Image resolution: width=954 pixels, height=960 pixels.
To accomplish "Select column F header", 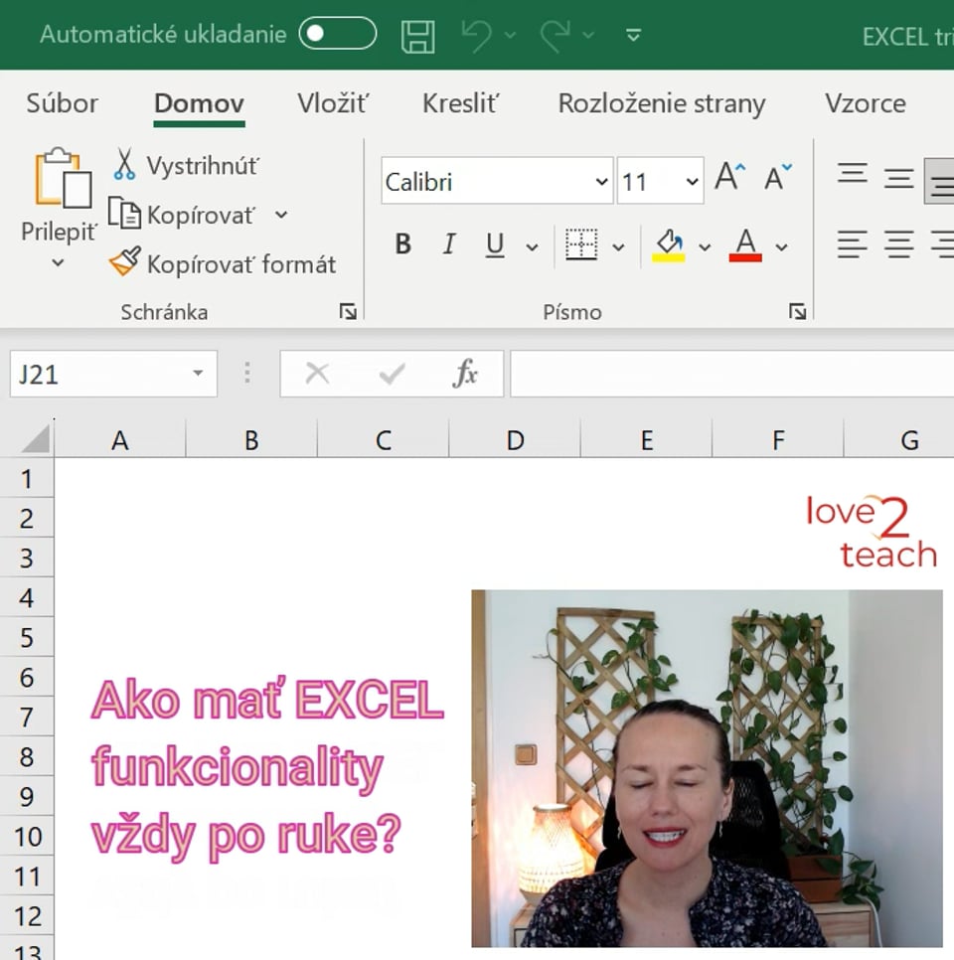I will pos(778,439).
